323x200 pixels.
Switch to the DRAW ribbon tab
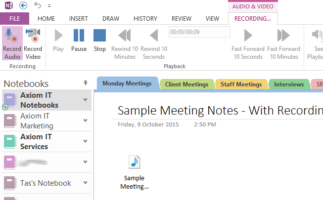coord(111,19)
